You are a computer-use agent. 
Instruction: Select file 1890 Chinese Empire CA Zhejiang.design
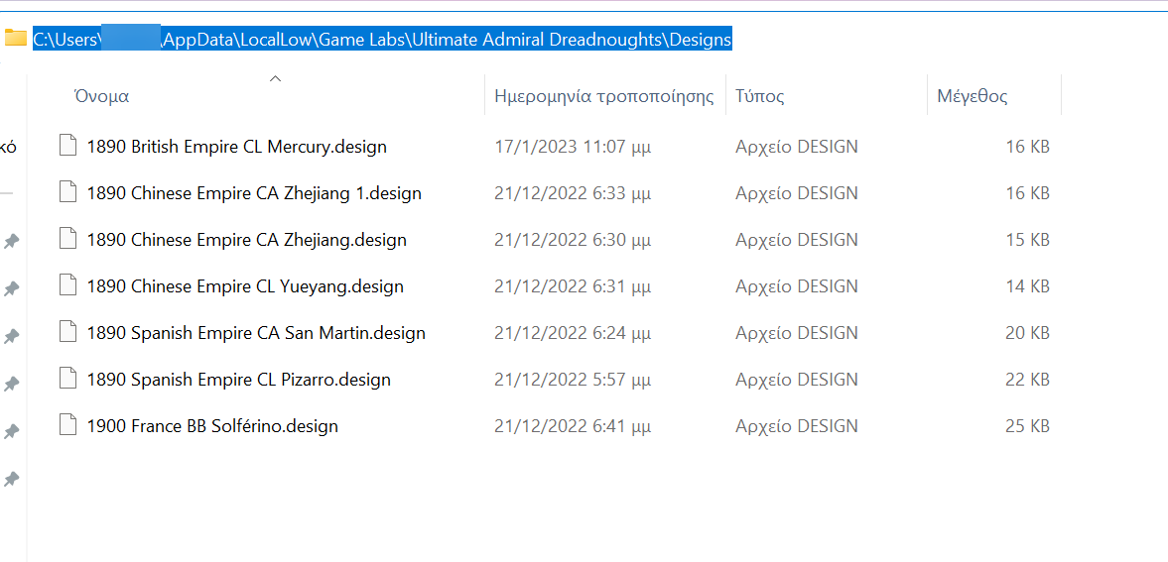coord(246,240)
